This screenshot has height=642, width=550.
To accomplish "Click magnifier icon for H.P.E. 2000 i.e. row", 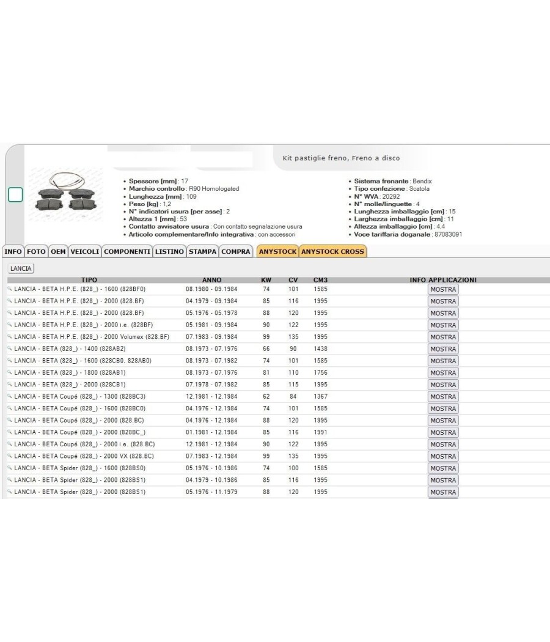I will [10, 324].
